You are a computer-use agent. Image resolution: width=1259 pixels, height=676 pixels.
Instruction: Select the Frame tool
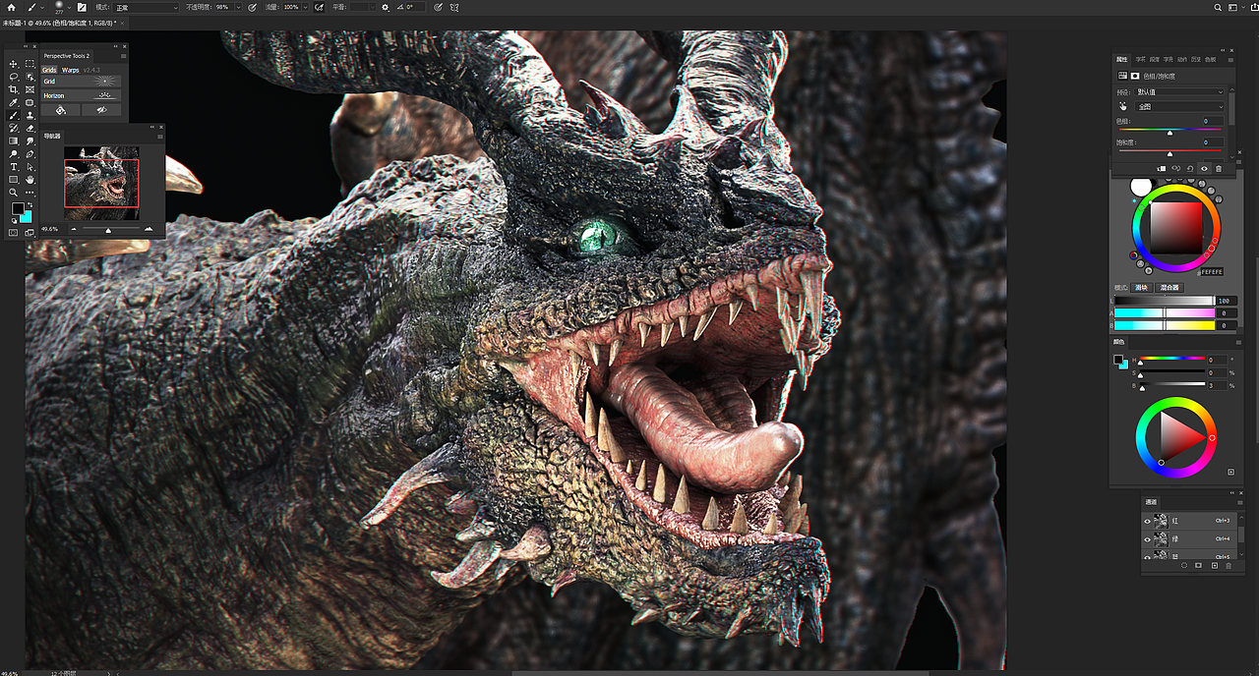(30, 89)
